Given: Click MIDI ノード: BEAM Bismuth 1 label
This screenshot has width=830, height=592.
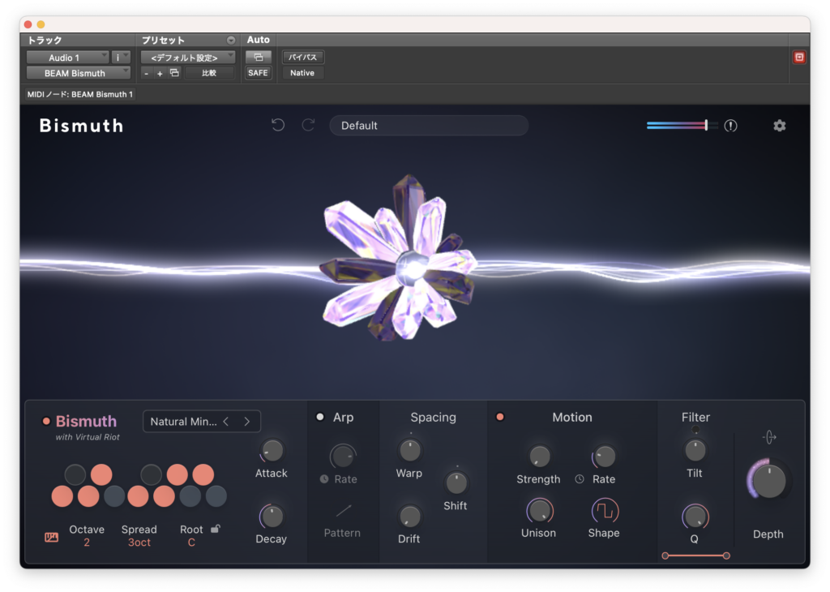Looking at the screenshot, I should 80,94.
